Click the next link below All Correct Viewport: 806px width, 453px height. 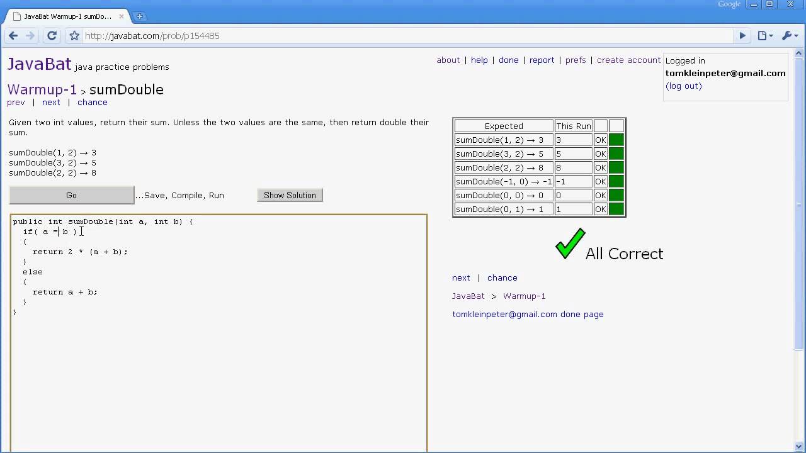tap(461, 278)
